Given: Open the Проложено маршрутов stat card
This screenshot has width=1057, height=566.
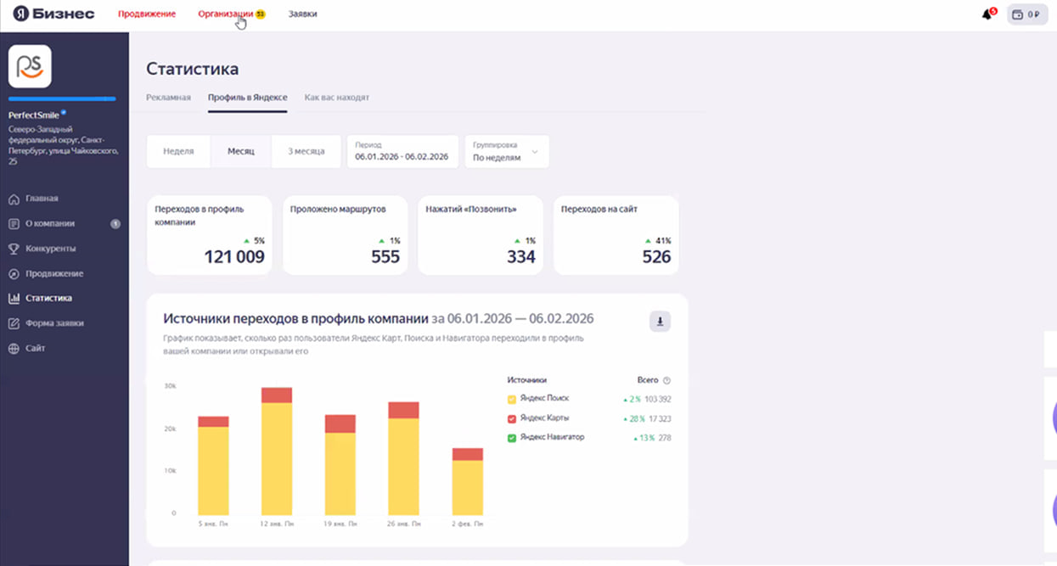Looking at the screenshot, I should point(346,235).
